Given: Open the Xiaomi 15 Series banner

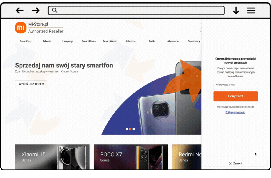Looking at the screenshot, I should tap(52, 157).
